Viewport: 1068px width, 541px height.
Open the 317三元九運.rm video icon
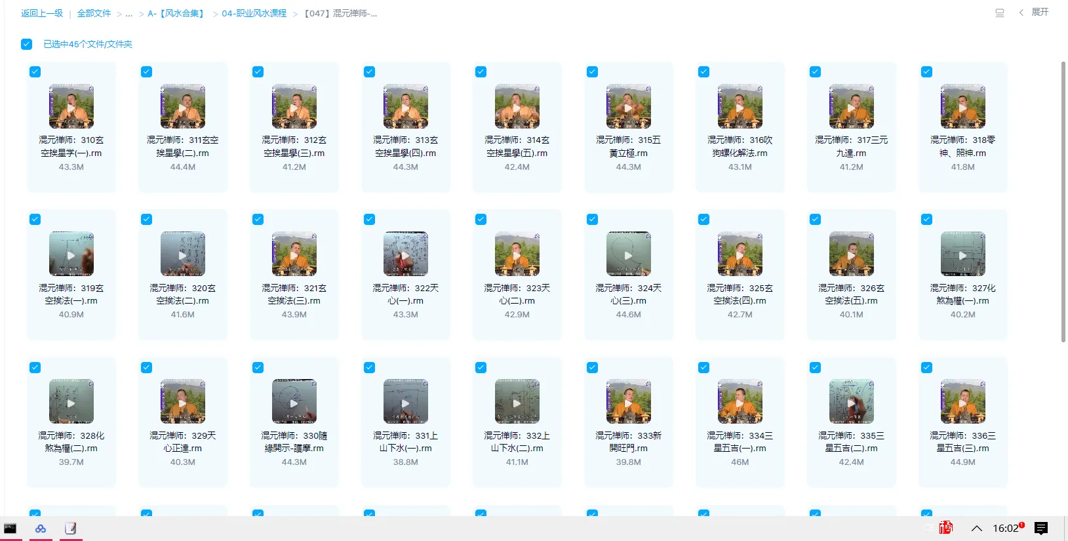tap(852, 106)
